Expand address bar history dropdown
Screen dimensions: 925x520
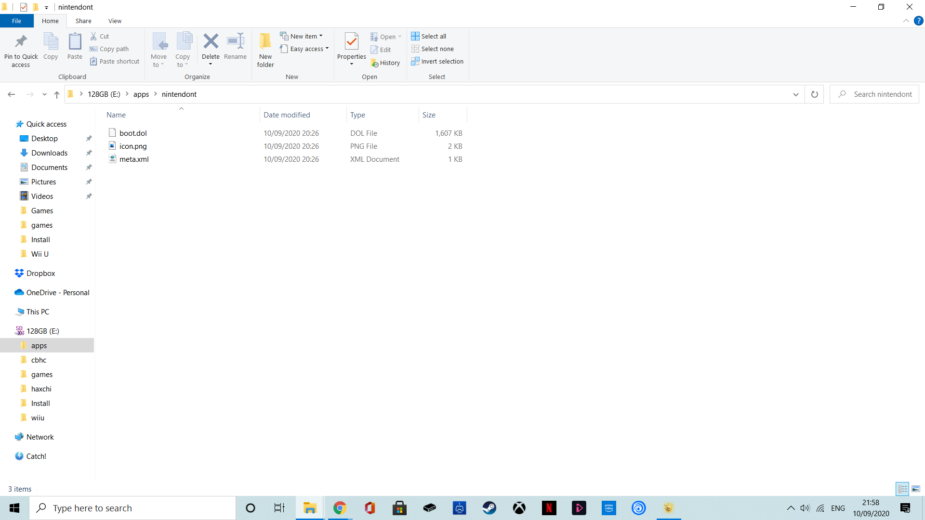click(x=795, y=94)
